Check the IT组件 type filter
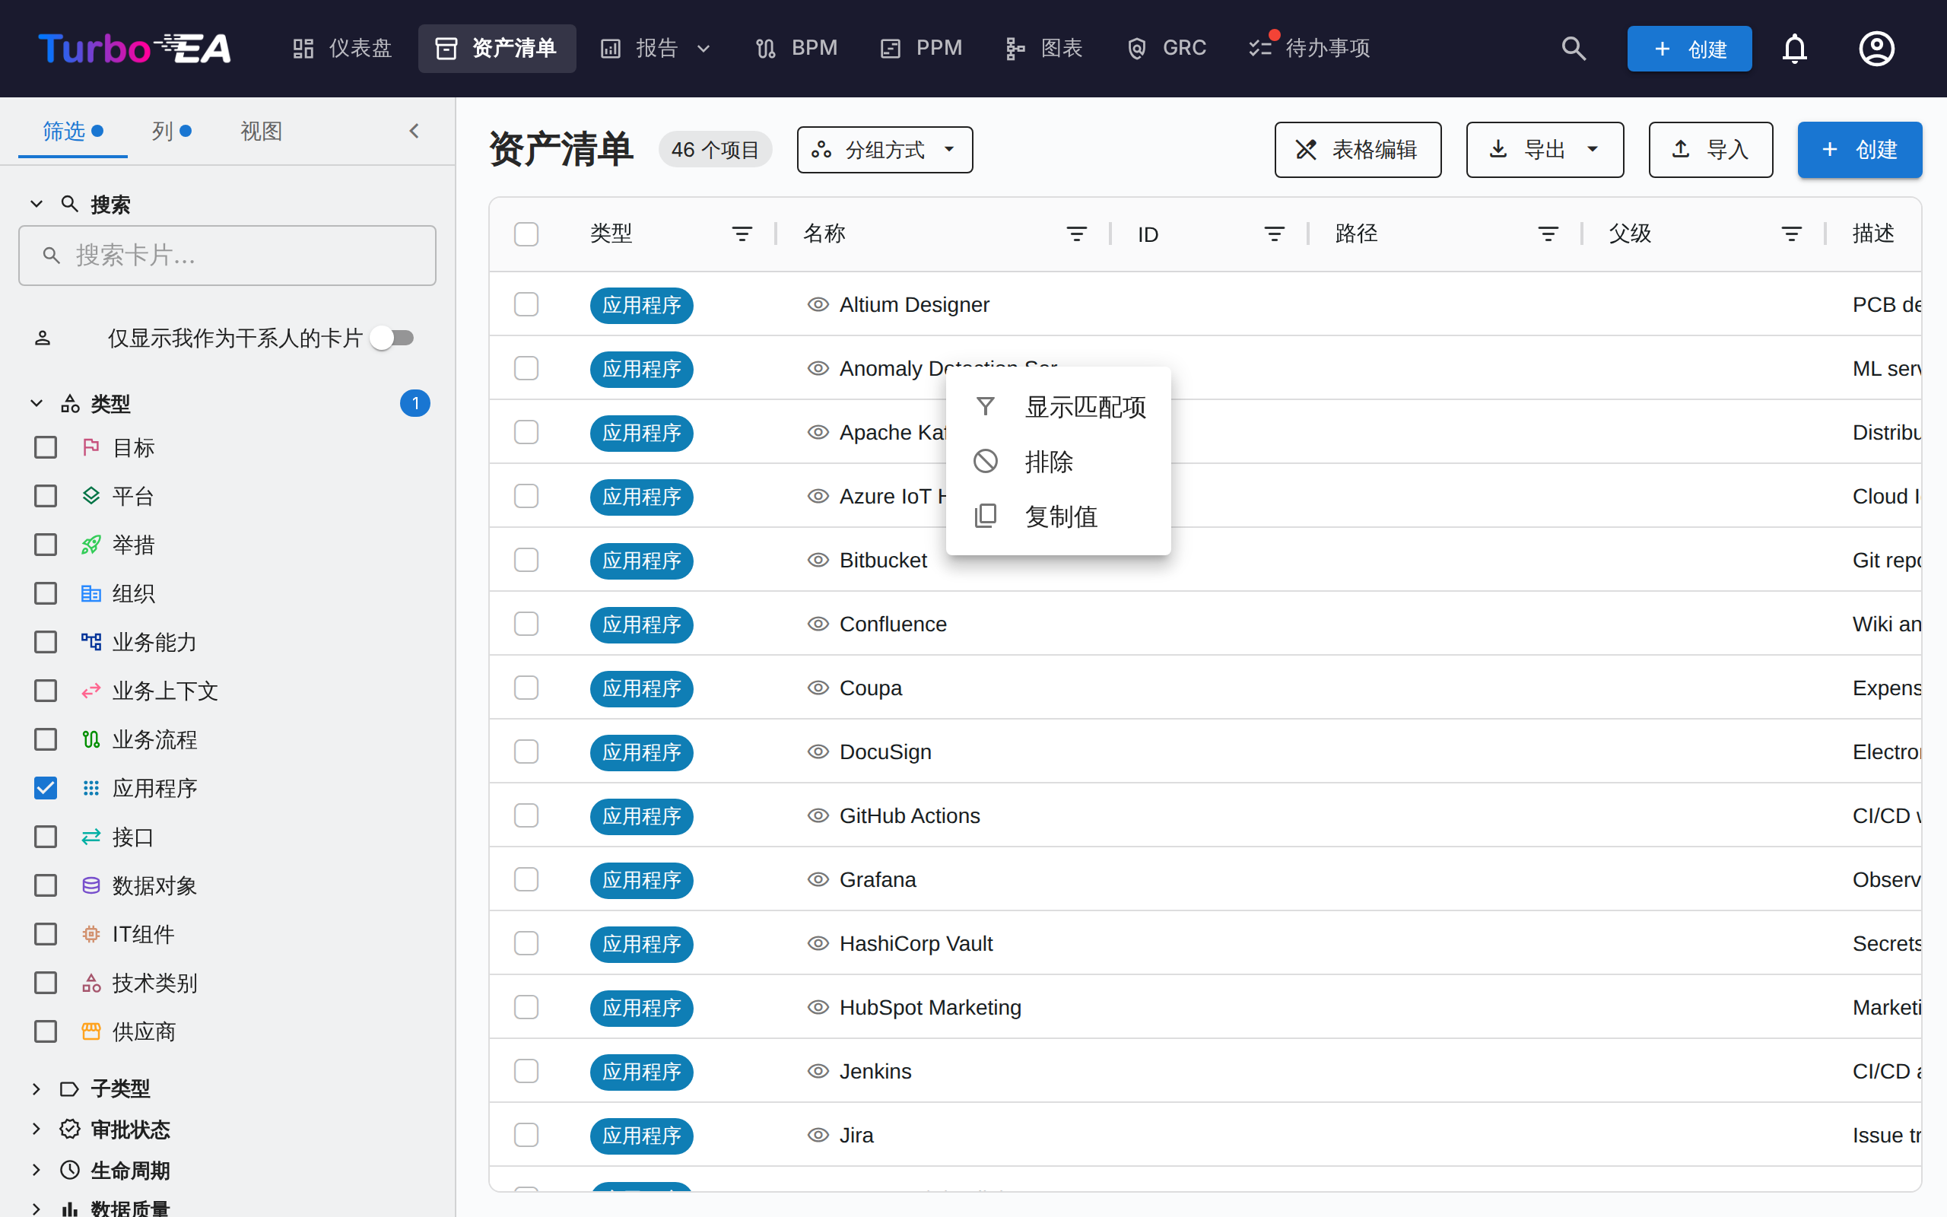The height and width of the screenshot is (1217, 1947). coord(46,935)
